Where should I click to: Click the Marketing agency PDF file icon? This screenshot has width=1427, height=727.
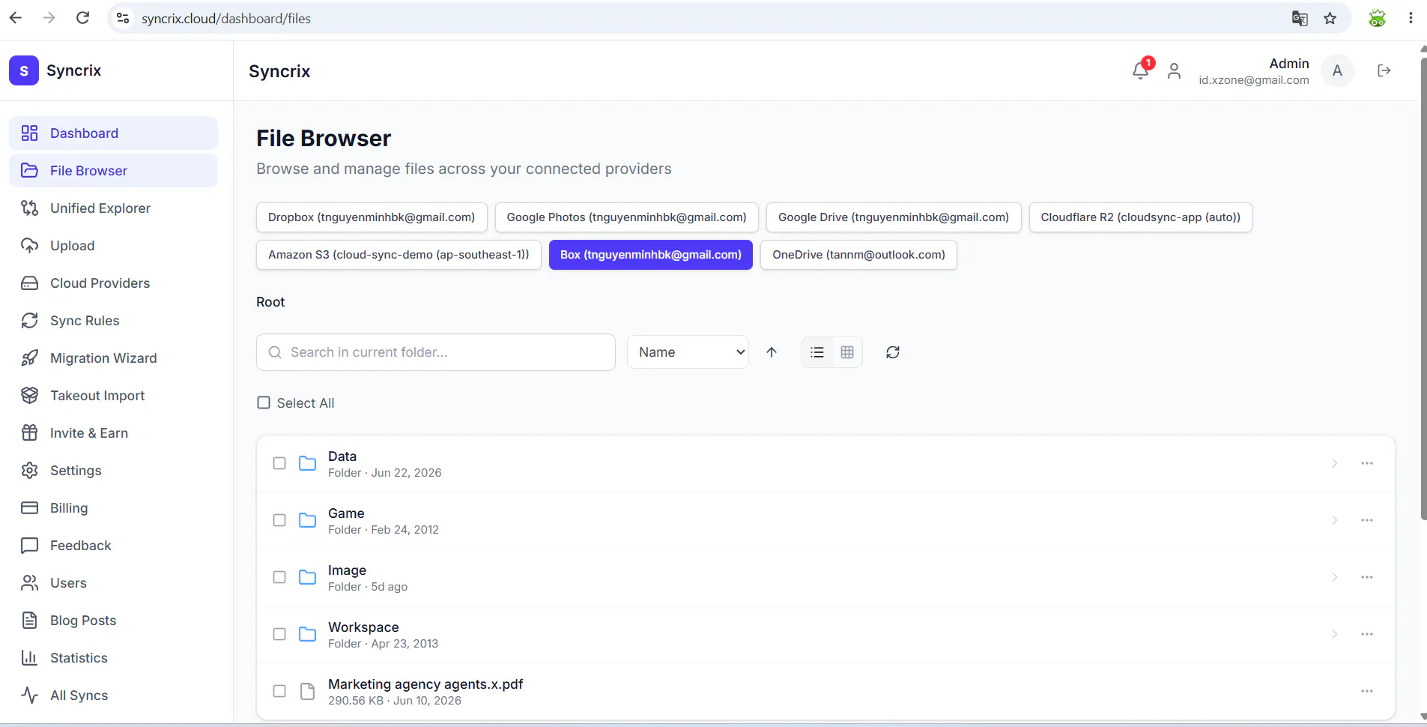coord(307,691)
